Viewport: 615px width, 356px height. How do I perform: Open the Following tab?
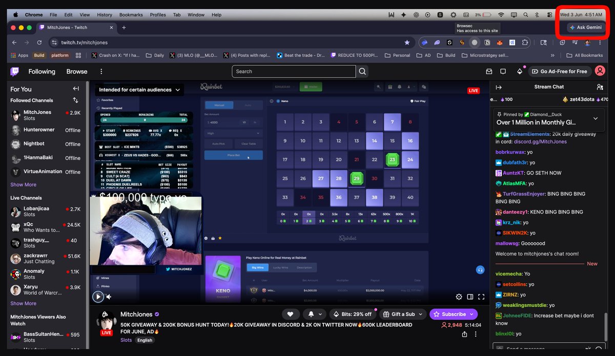(x=42, y=71)
